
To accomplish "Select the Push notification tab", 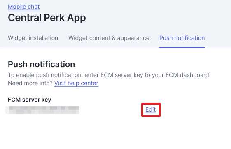I will pyautogui.click(x=182, y=38).
